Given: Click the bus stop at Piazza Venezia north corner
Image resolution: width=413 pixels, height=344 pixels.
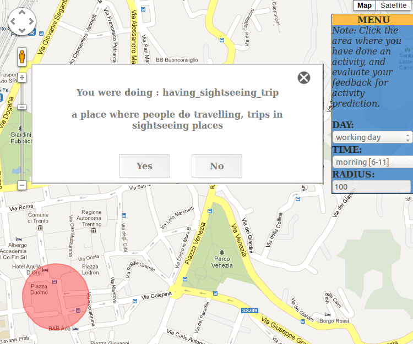Looking at the screenshot, I should (x=210, y=211).
